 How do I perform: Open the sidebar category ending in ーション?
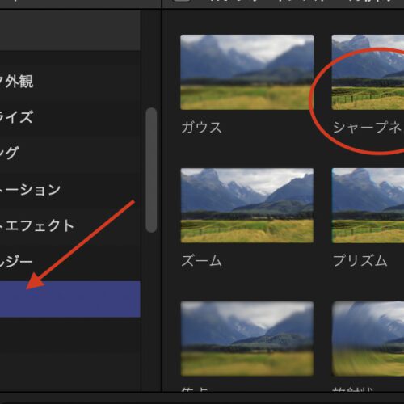[70, 189]
